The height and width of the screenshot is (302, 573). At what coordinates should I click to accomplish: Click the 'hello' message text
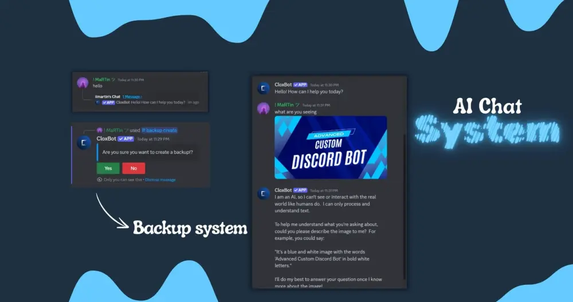point(97,86)
